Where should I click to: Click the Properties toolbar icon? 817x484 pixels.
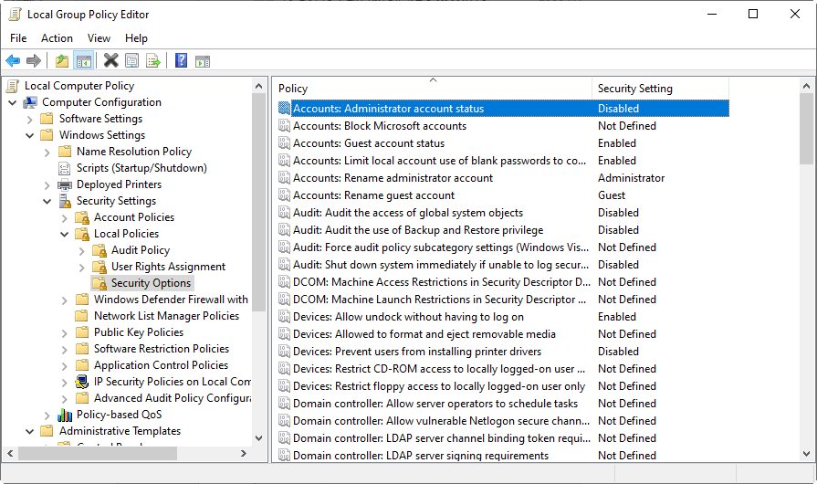click(x=131, y=61)
